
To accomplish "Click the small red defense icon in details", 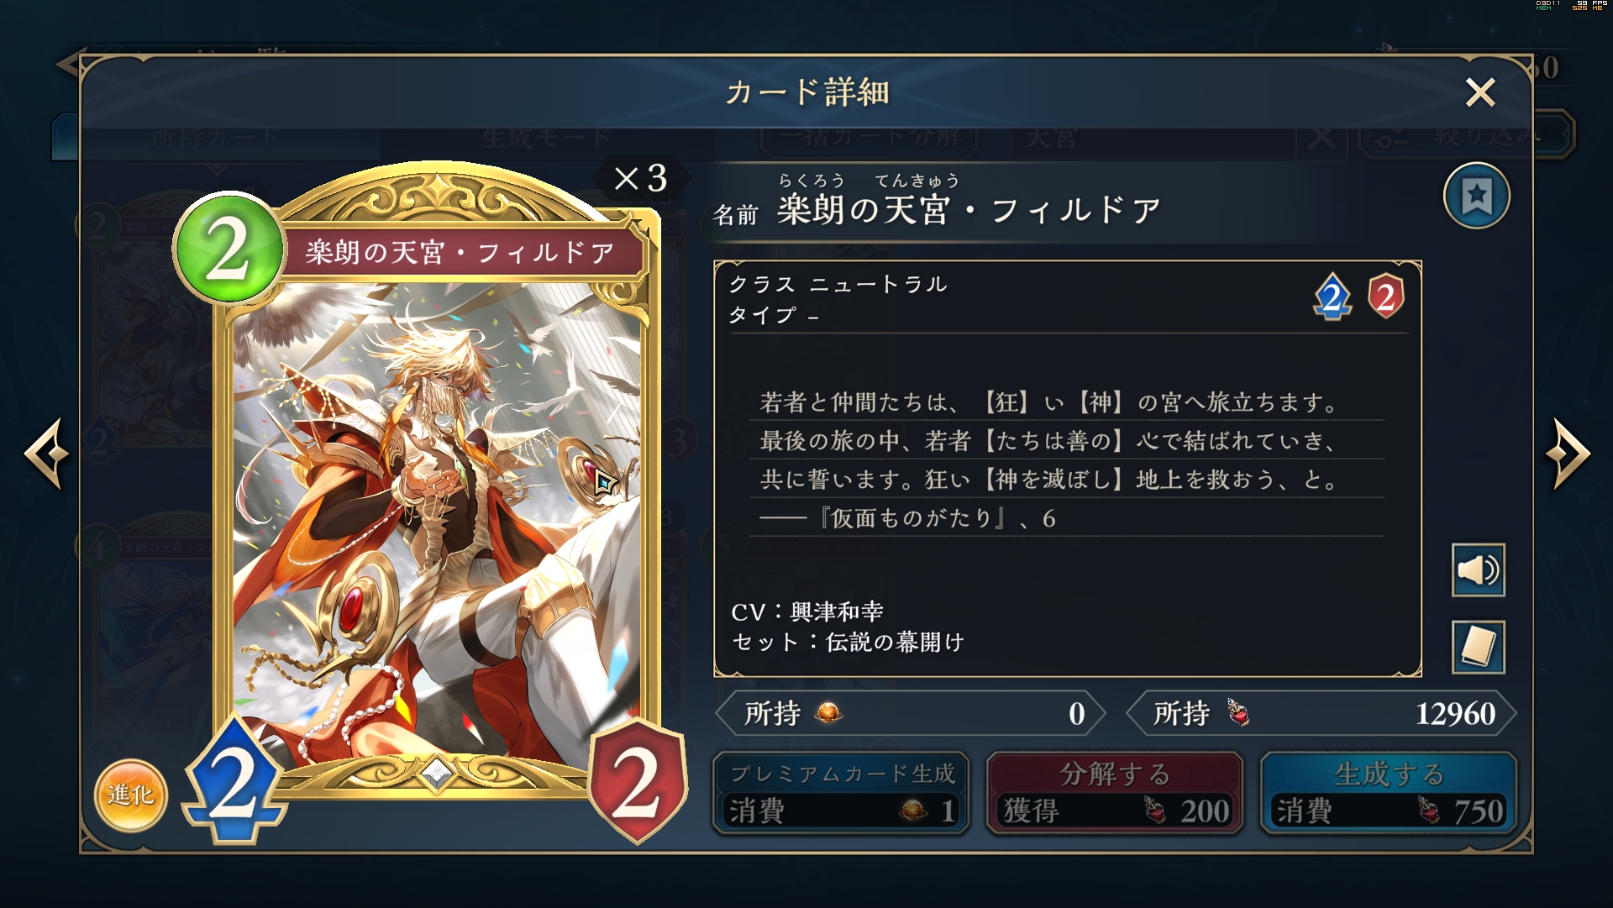I will pos(1385,296).
